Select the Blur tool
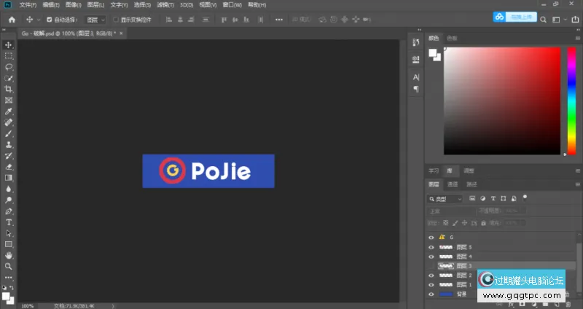 click(9, 189)
